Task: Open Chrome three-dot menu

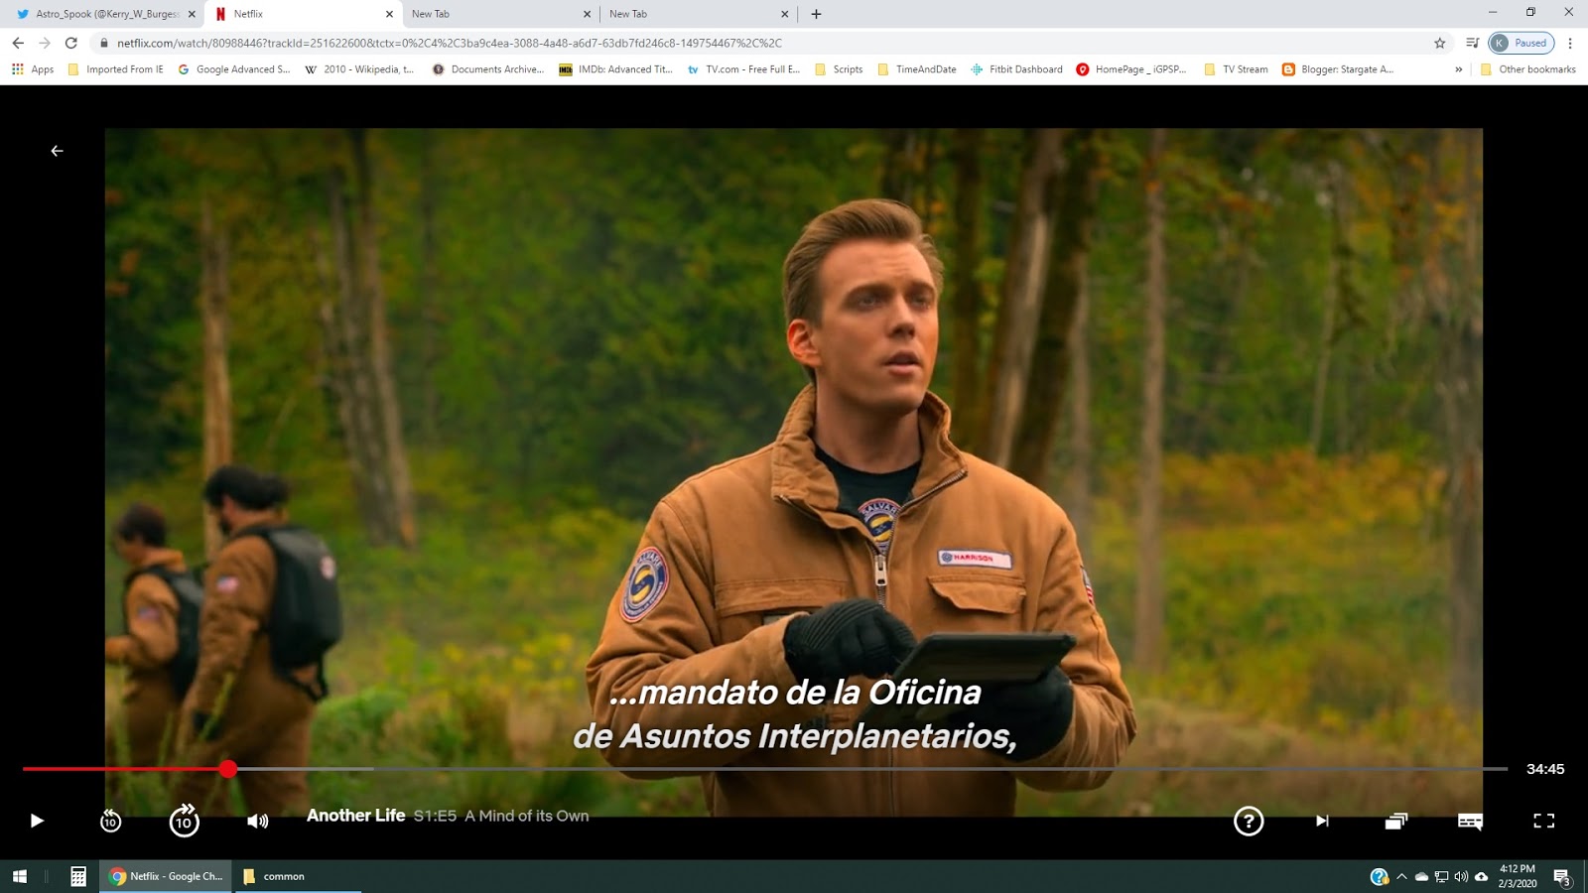Action: 1570,43
